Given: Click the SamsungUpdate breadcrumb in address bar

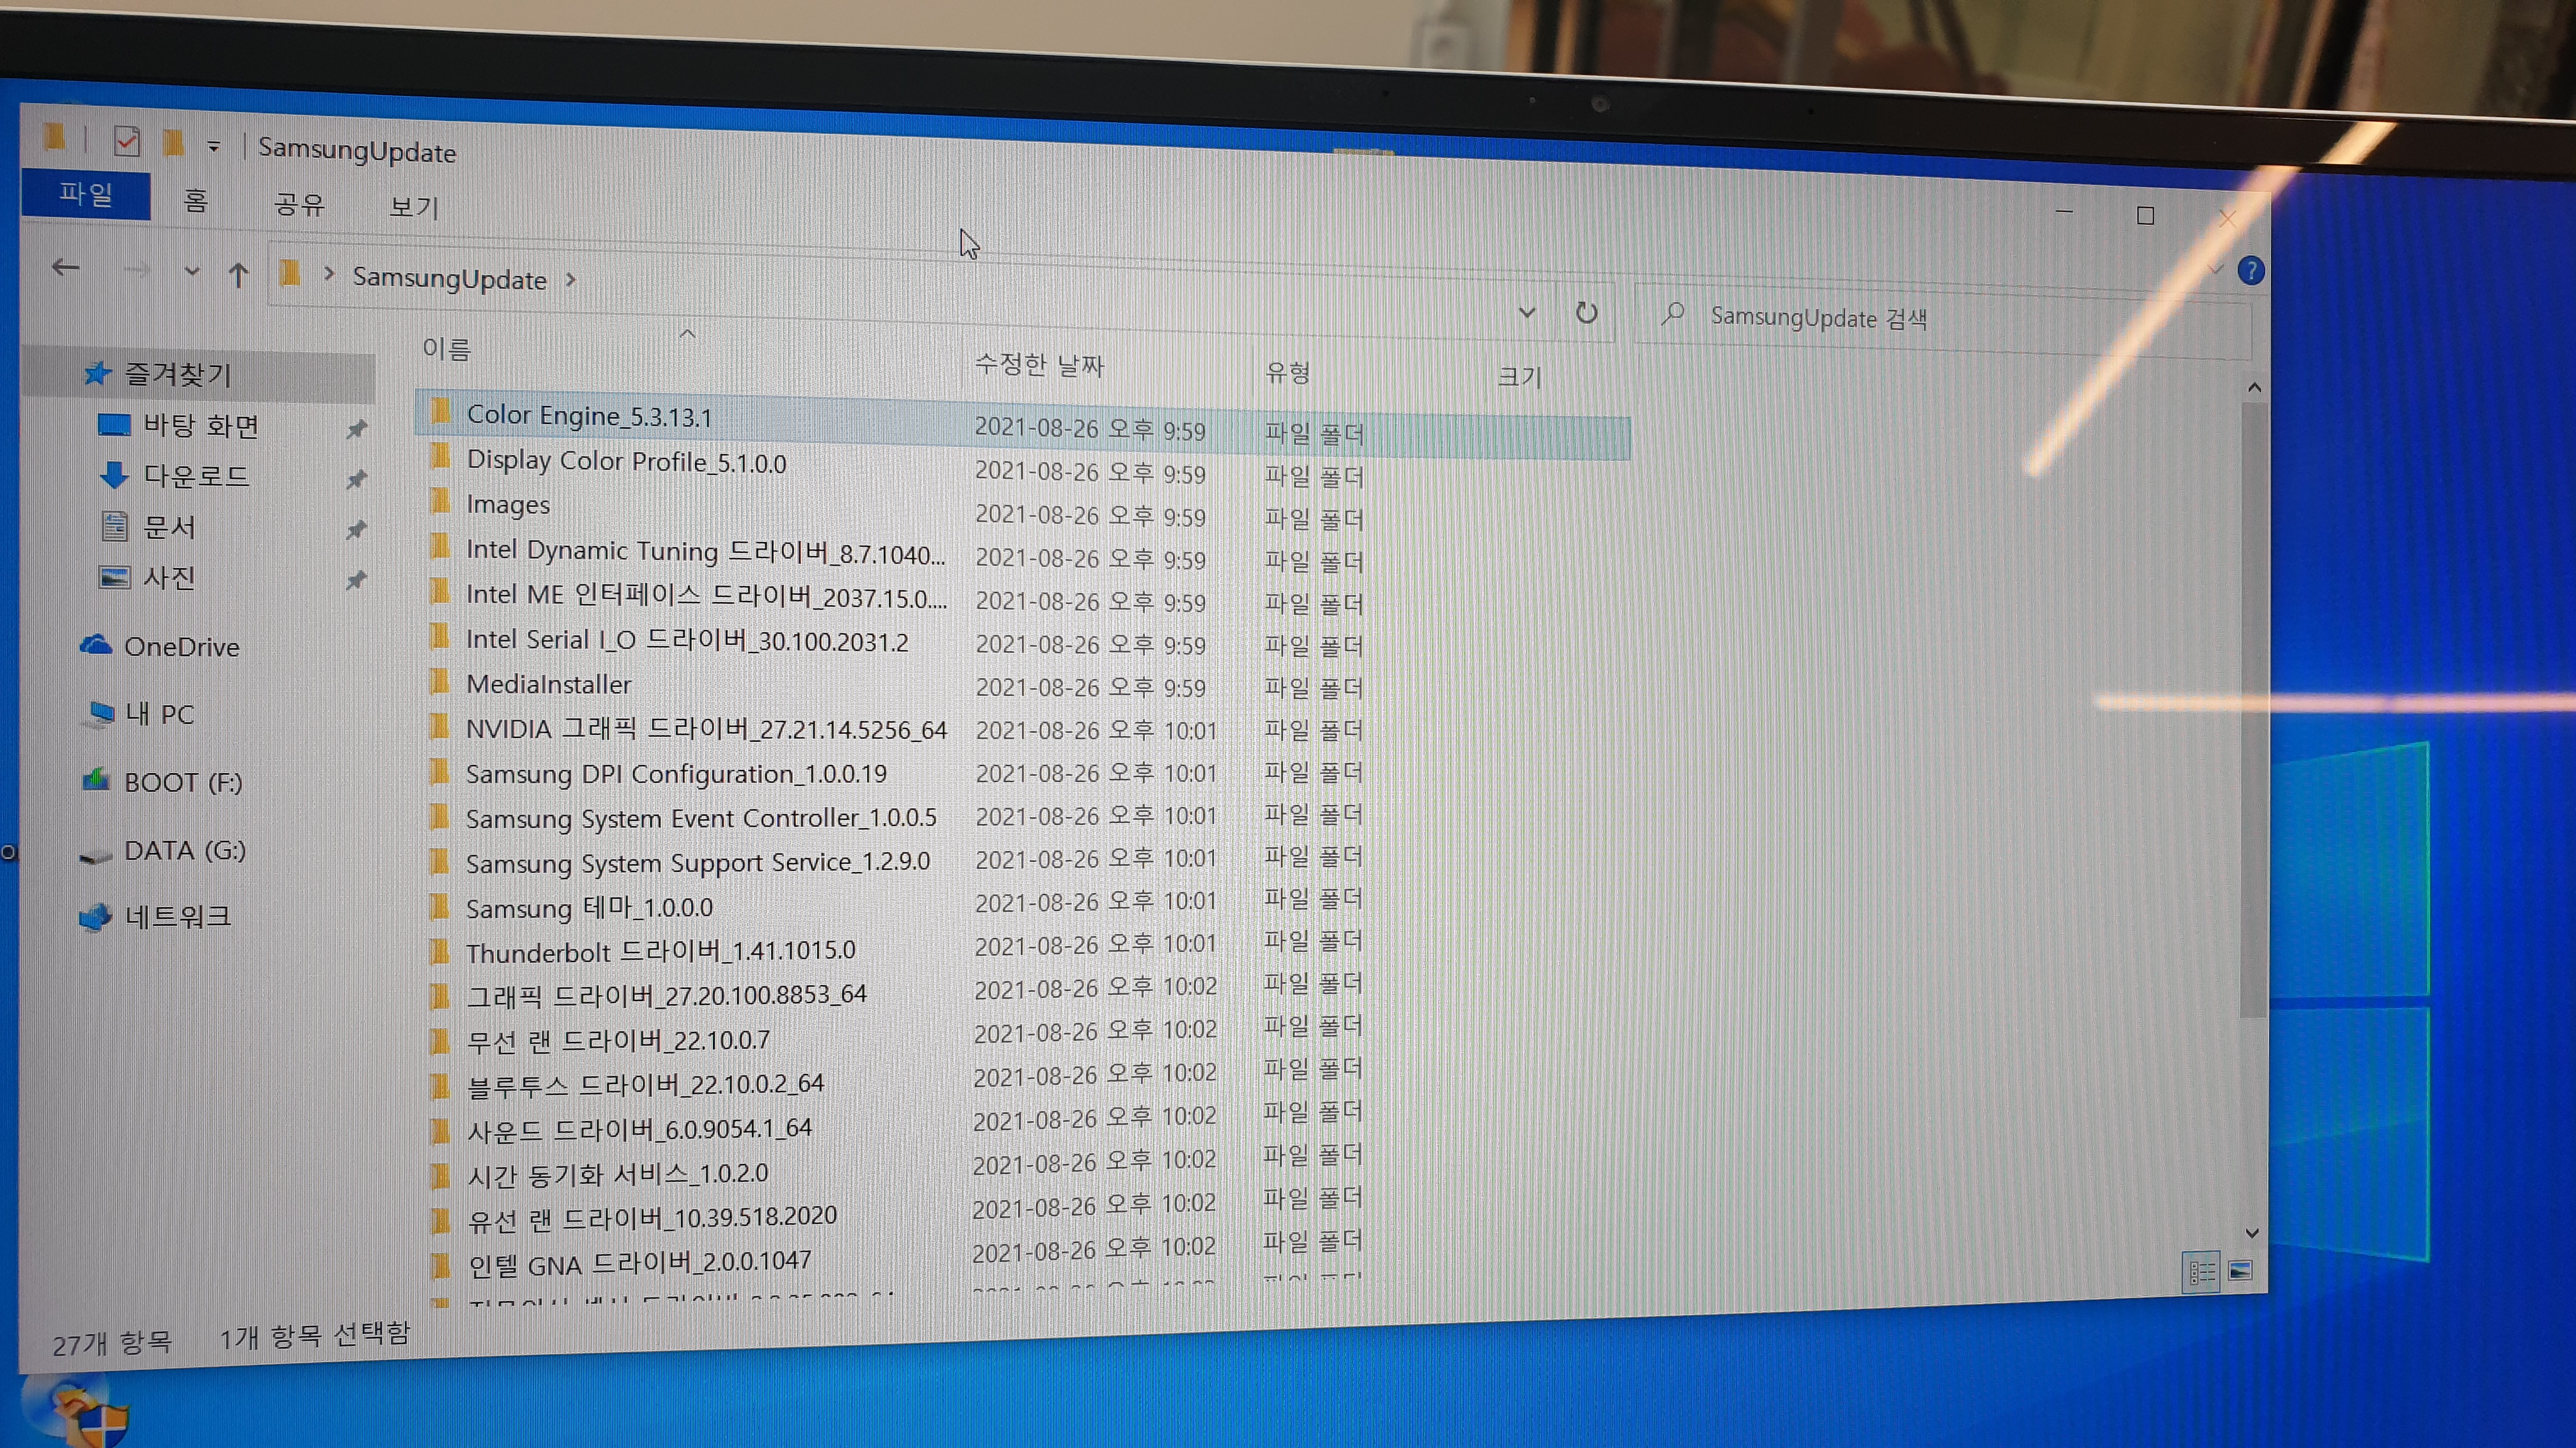Looking at the screenshot, I should 449,279.
